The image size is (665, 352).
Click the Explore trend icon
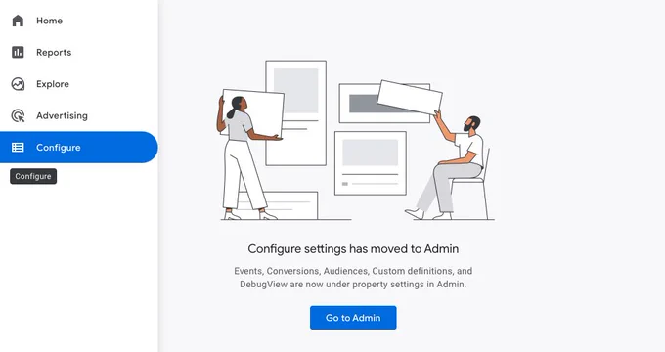pyautogui.click(x=18, y=84)
